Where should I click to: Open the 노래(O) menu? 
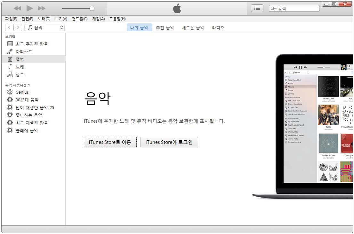coord(44,19)
